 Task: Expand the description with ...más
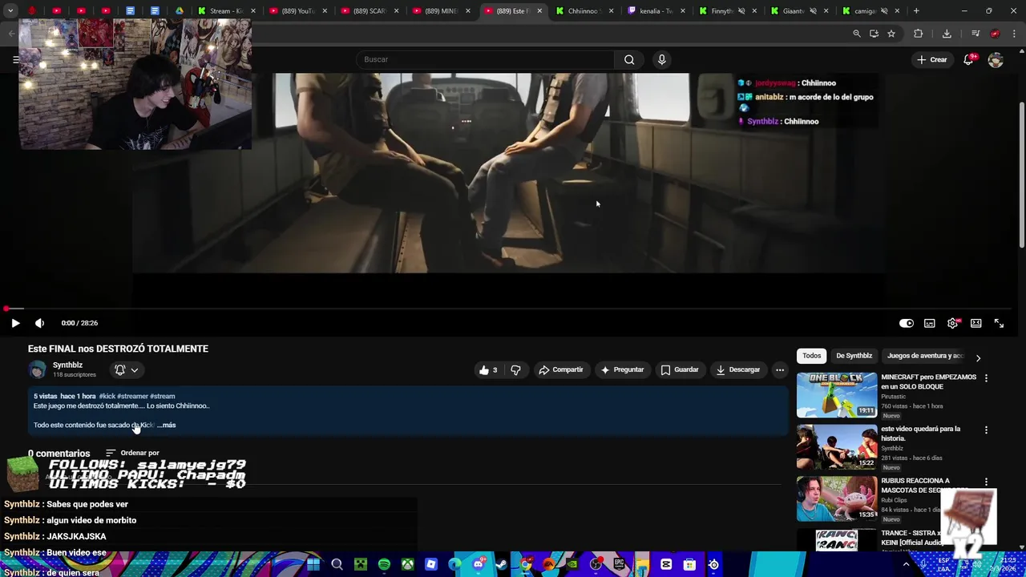167,425
